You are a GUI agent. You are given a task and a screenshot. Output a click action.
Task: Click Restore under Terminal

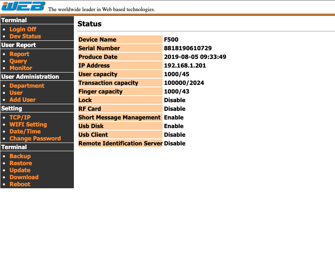point(21,163)
